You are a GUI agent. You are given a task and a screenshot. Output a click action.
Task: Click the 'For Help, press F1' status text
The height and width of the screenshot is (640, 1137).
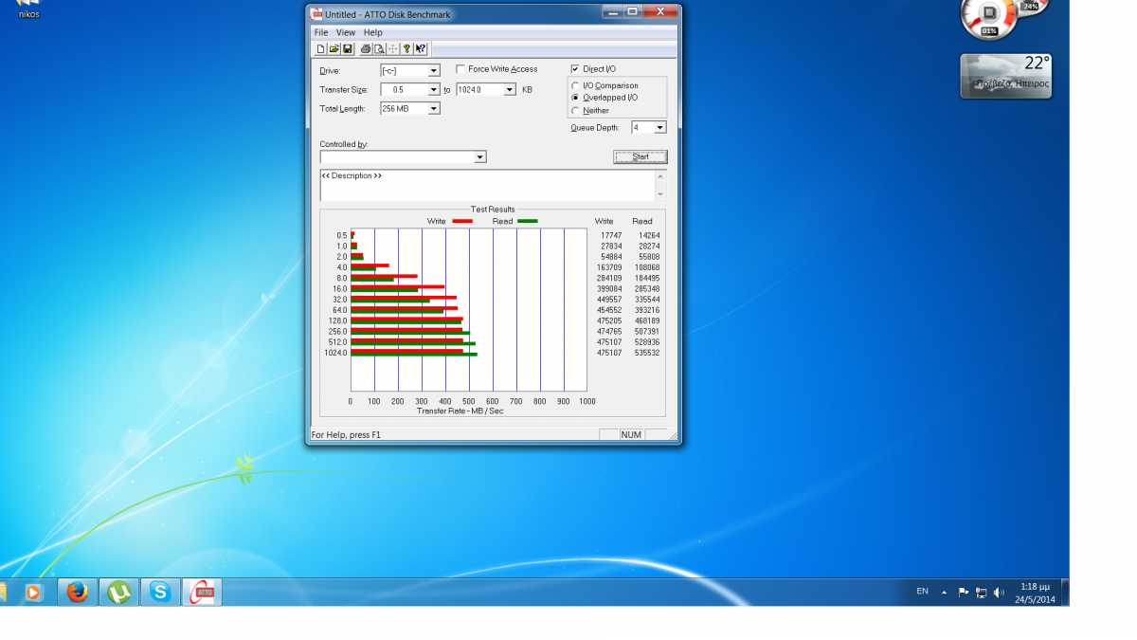pyautogui.click(x=346, y=434)
